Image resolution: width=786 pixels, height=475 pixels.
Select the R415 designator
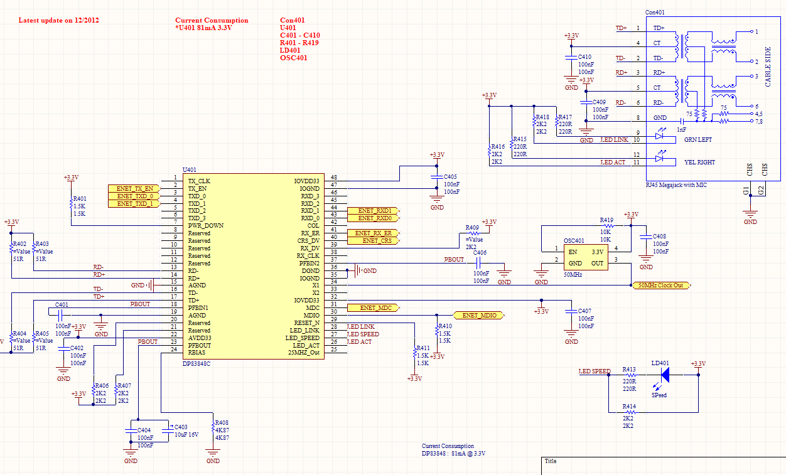(520, 140)
